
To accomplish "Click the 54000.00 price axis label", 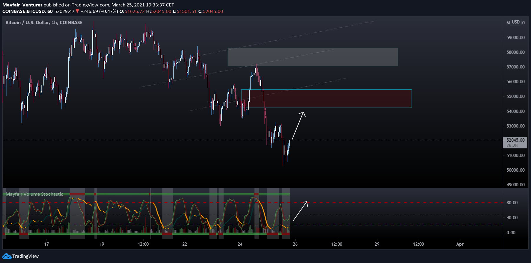I will coord(515,111).
